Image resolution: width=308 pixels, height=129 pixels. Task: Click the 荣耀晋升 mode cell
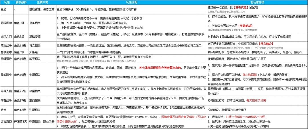point(7,58)
